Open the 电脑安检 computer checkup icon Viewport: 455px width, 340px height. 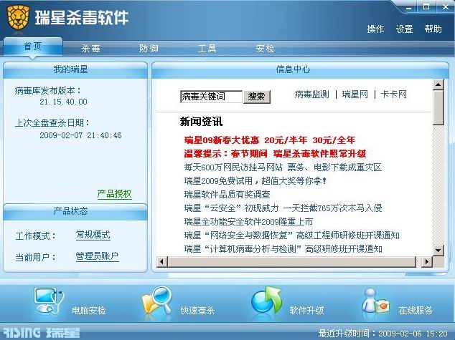point(49,301)
